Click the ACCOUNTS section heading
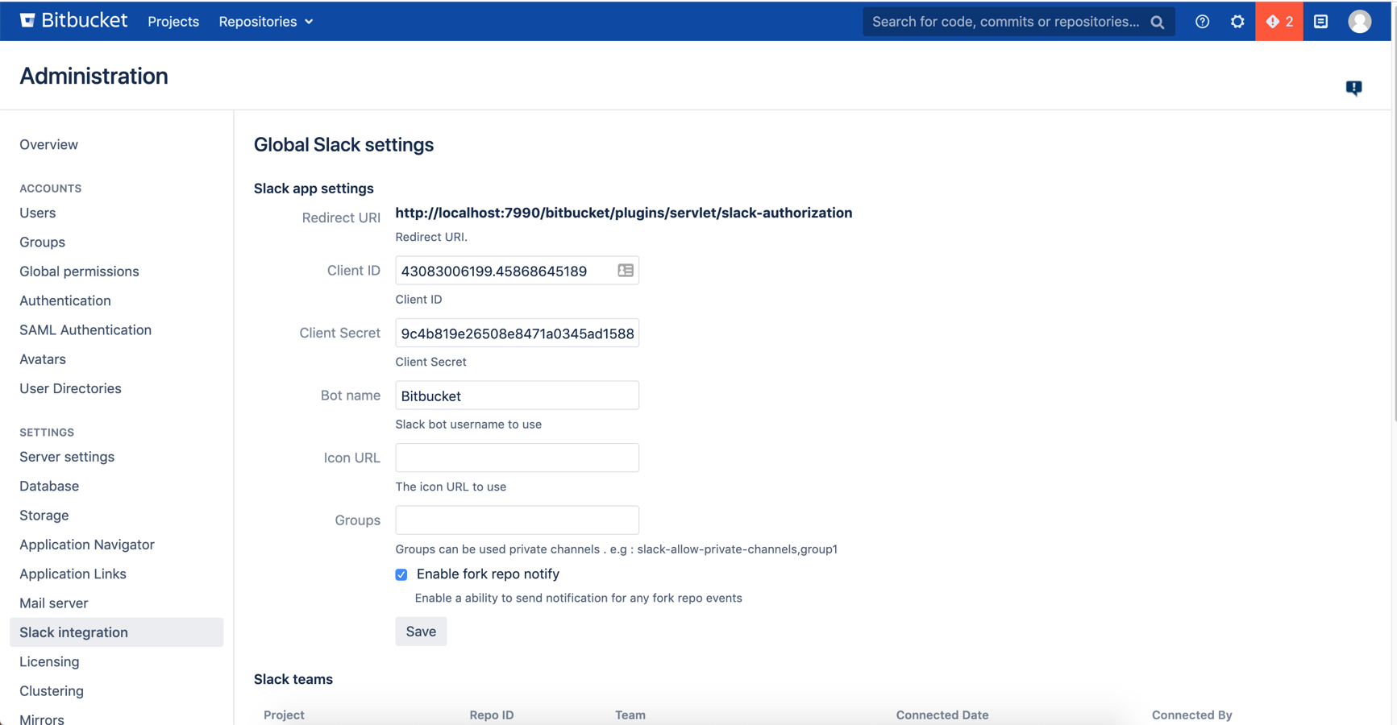This screenshot has height=725, width=1397. pos(51,188)
